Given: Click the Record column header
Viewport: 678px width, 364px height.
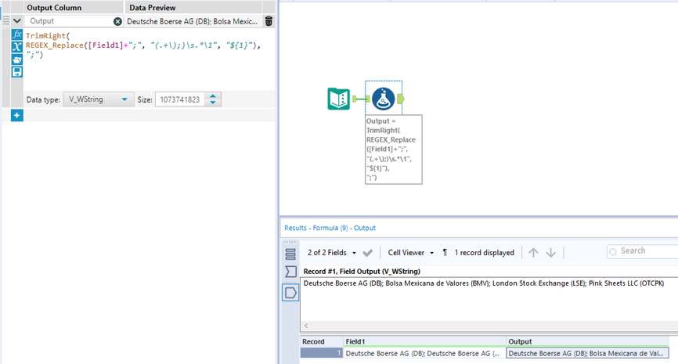Looking at the screenshot, I should [x=322, y=341].
